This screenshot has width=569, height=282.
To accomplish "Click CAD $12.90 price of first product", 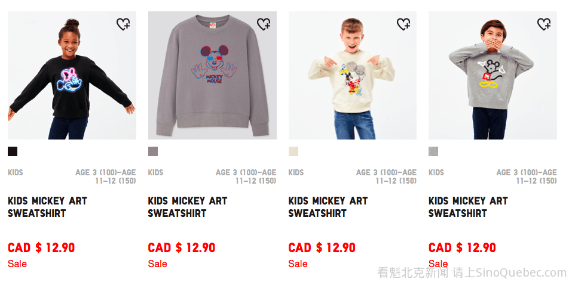I will (x=41, y=248).
